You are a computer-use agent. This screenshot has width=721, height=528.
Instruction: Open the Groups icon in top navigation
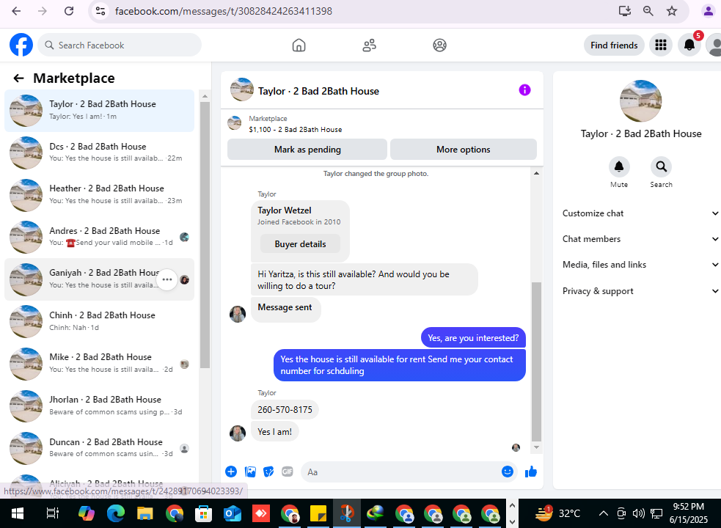439,45
